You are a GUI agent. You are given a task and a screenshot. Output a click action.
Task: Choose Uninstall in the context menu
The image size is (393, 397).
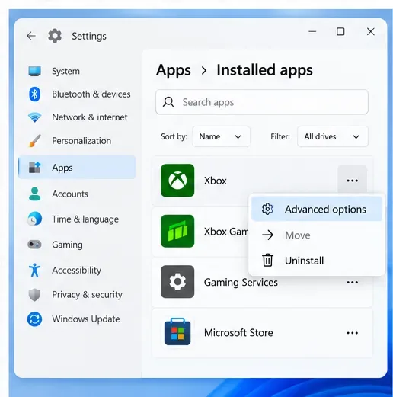point(317,261)
